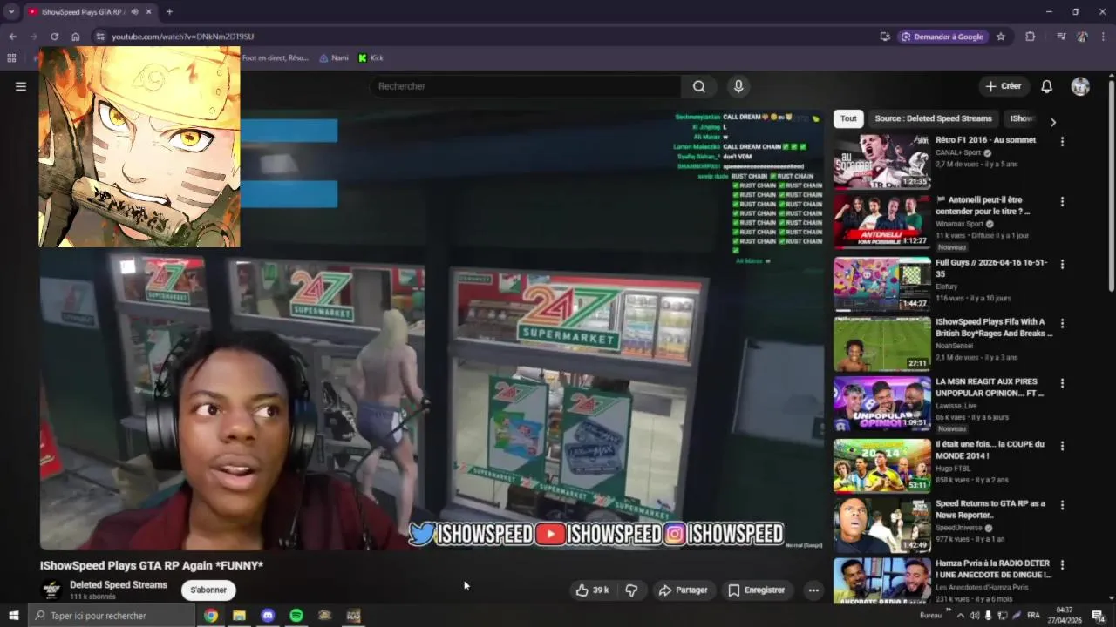Screen dimensions: 1116x627
Task: Open the Nami bookmark
Action: 333,58
